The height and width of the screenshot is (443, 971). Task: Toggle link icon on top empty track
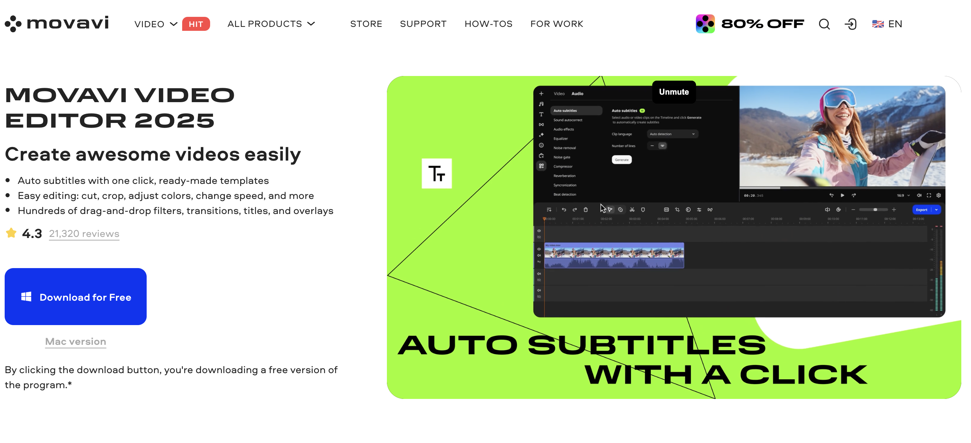point(539,237)
